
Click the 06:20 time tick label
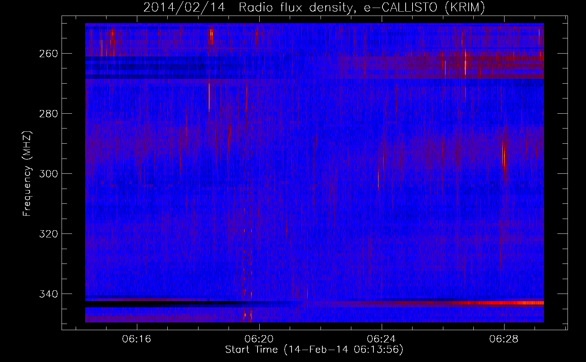point(259,339)
